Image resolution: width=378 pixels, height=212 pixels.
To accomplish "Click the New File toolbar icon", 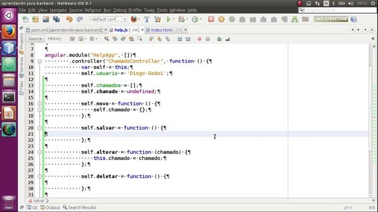I will point(25,19).
